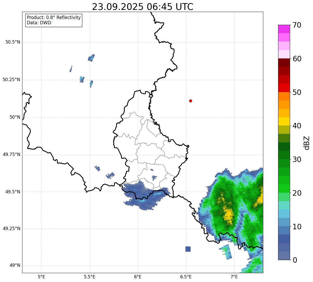The image size is (313, 282).
Task: Click the 5°E longitude label
Action: (x=41, y=277)
